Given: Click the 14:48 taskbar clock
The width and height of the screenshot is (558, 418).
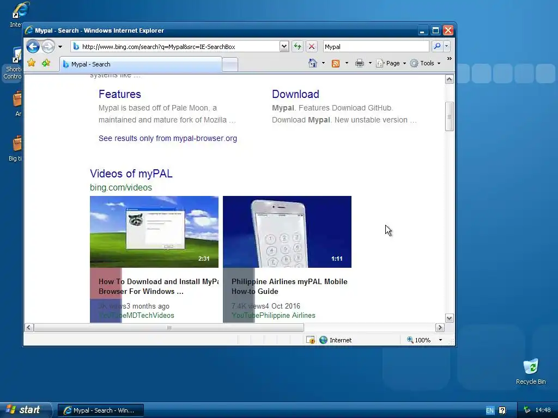Looking at the screenshot, I should pyautogui.click(x=543, y=410).
